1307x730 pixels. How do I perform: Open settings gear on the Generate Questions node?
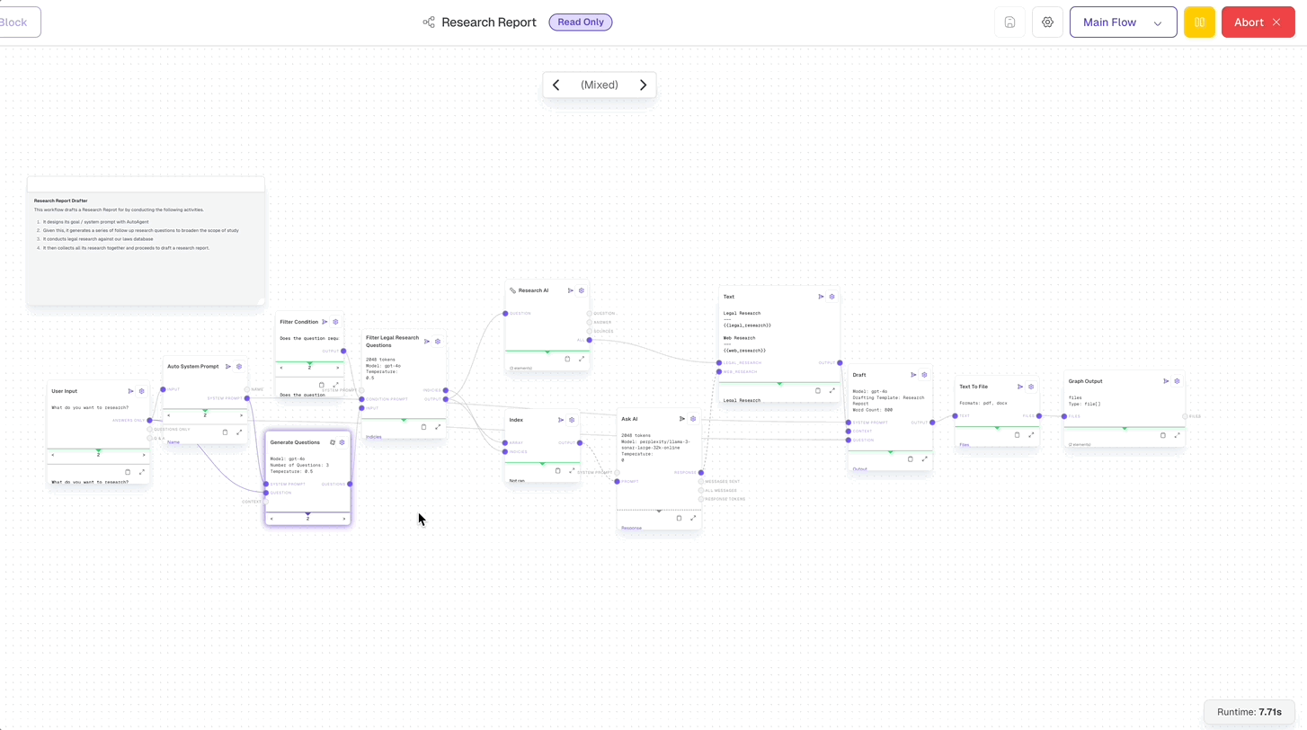click(x=342, y=442)
